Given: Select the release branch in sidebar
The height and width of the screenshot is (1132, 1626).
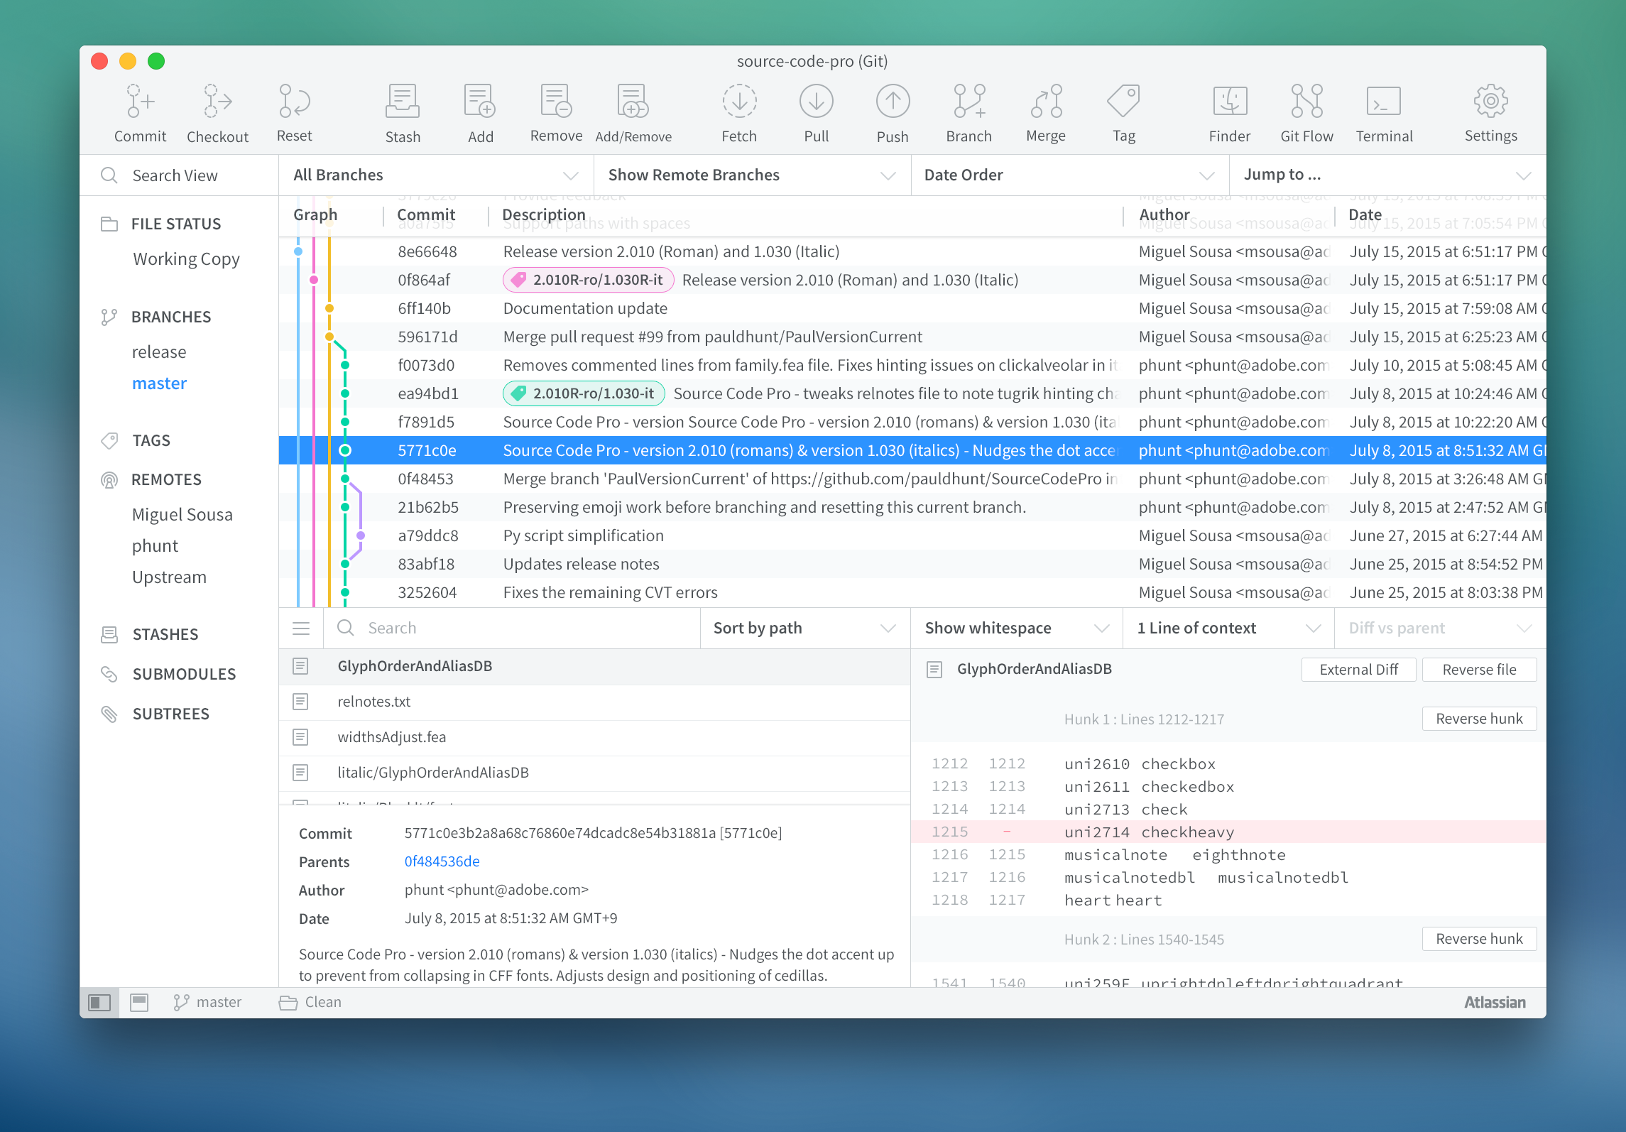Looking at the screenshot, I should click(x=159, y=352).
